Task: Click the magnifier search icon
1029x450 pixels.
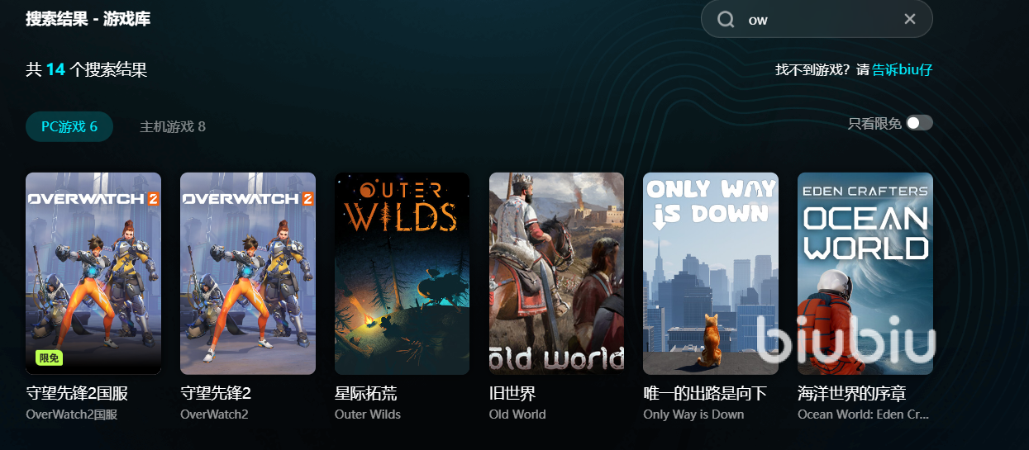Action: point(726,19)
